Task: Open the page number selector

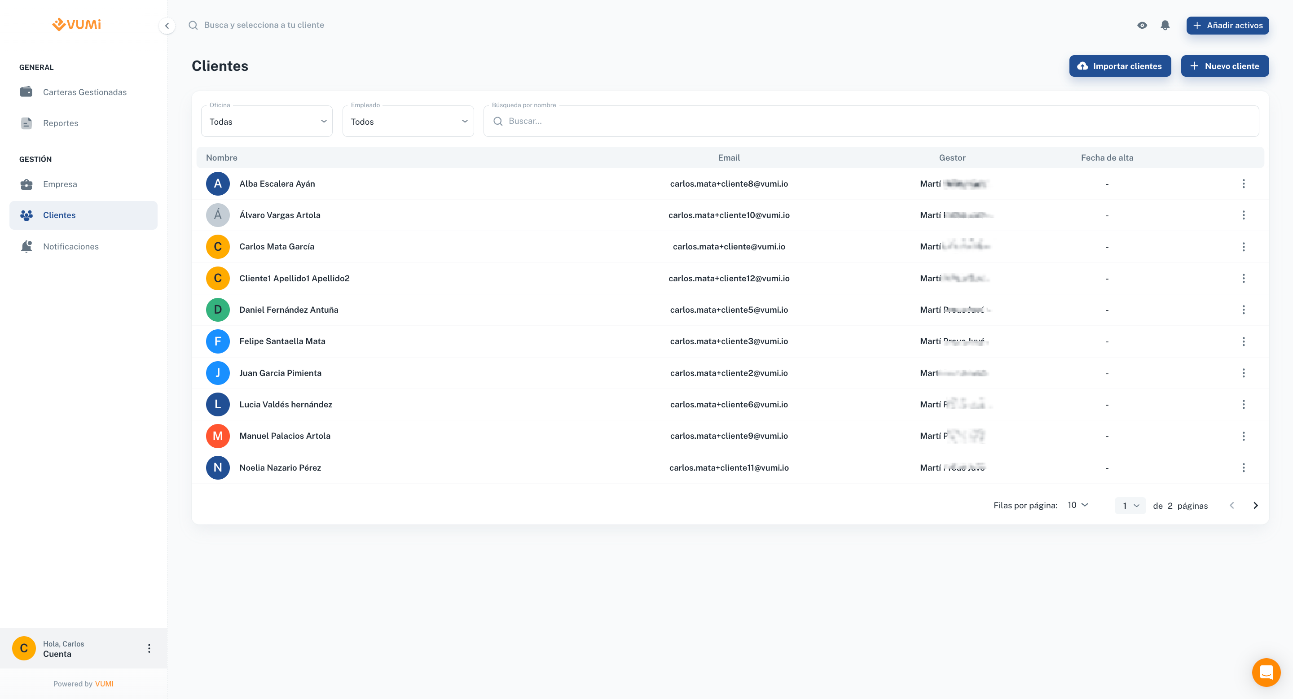Action: coord(1130,506)
